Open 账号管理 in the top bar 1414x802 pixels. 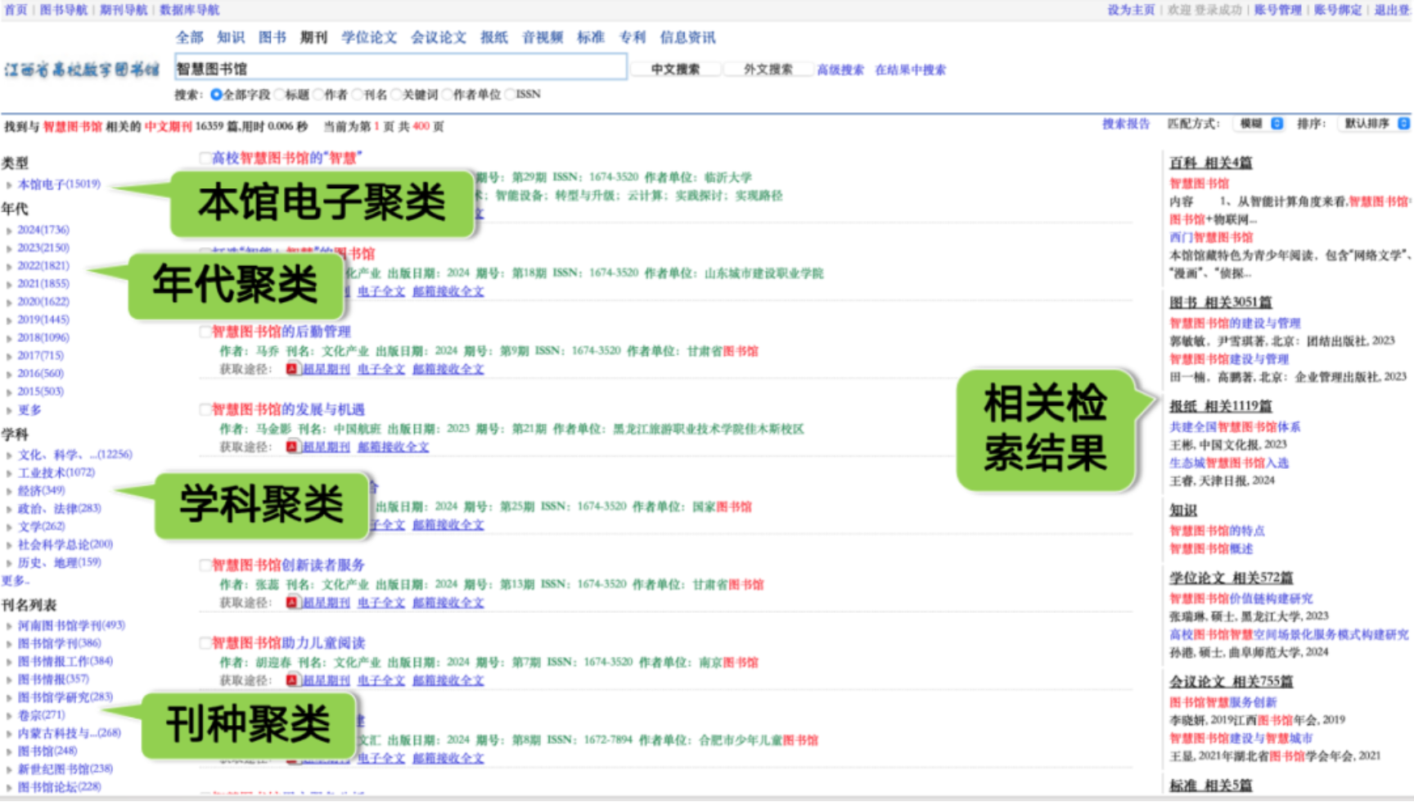pos(1277,10)
